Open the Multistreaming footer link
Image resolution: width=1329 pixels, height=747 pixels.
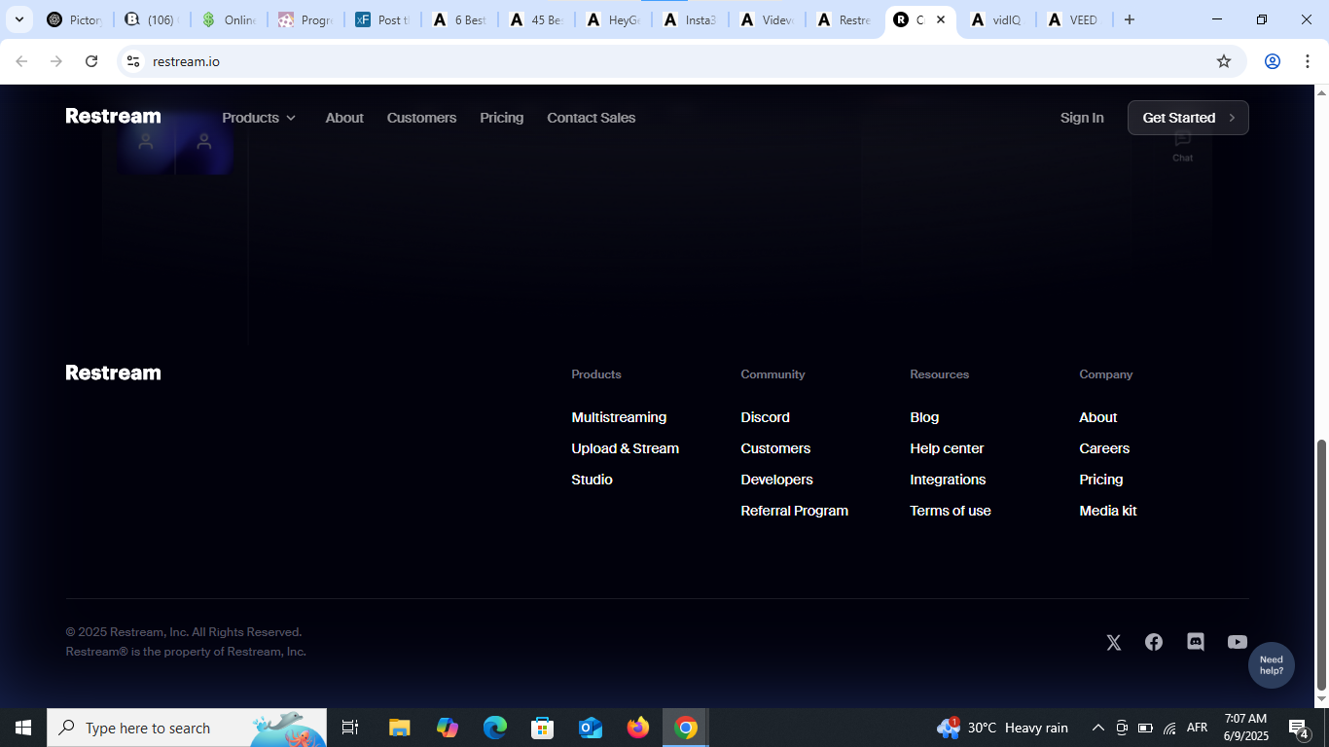619,417
